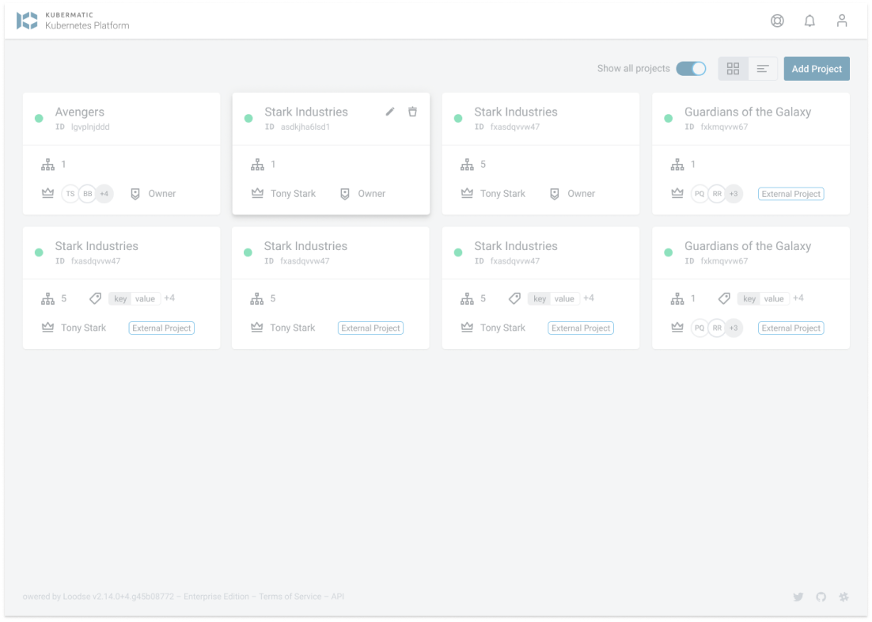Click the External Project badge on Guardians card

[790, 193]
